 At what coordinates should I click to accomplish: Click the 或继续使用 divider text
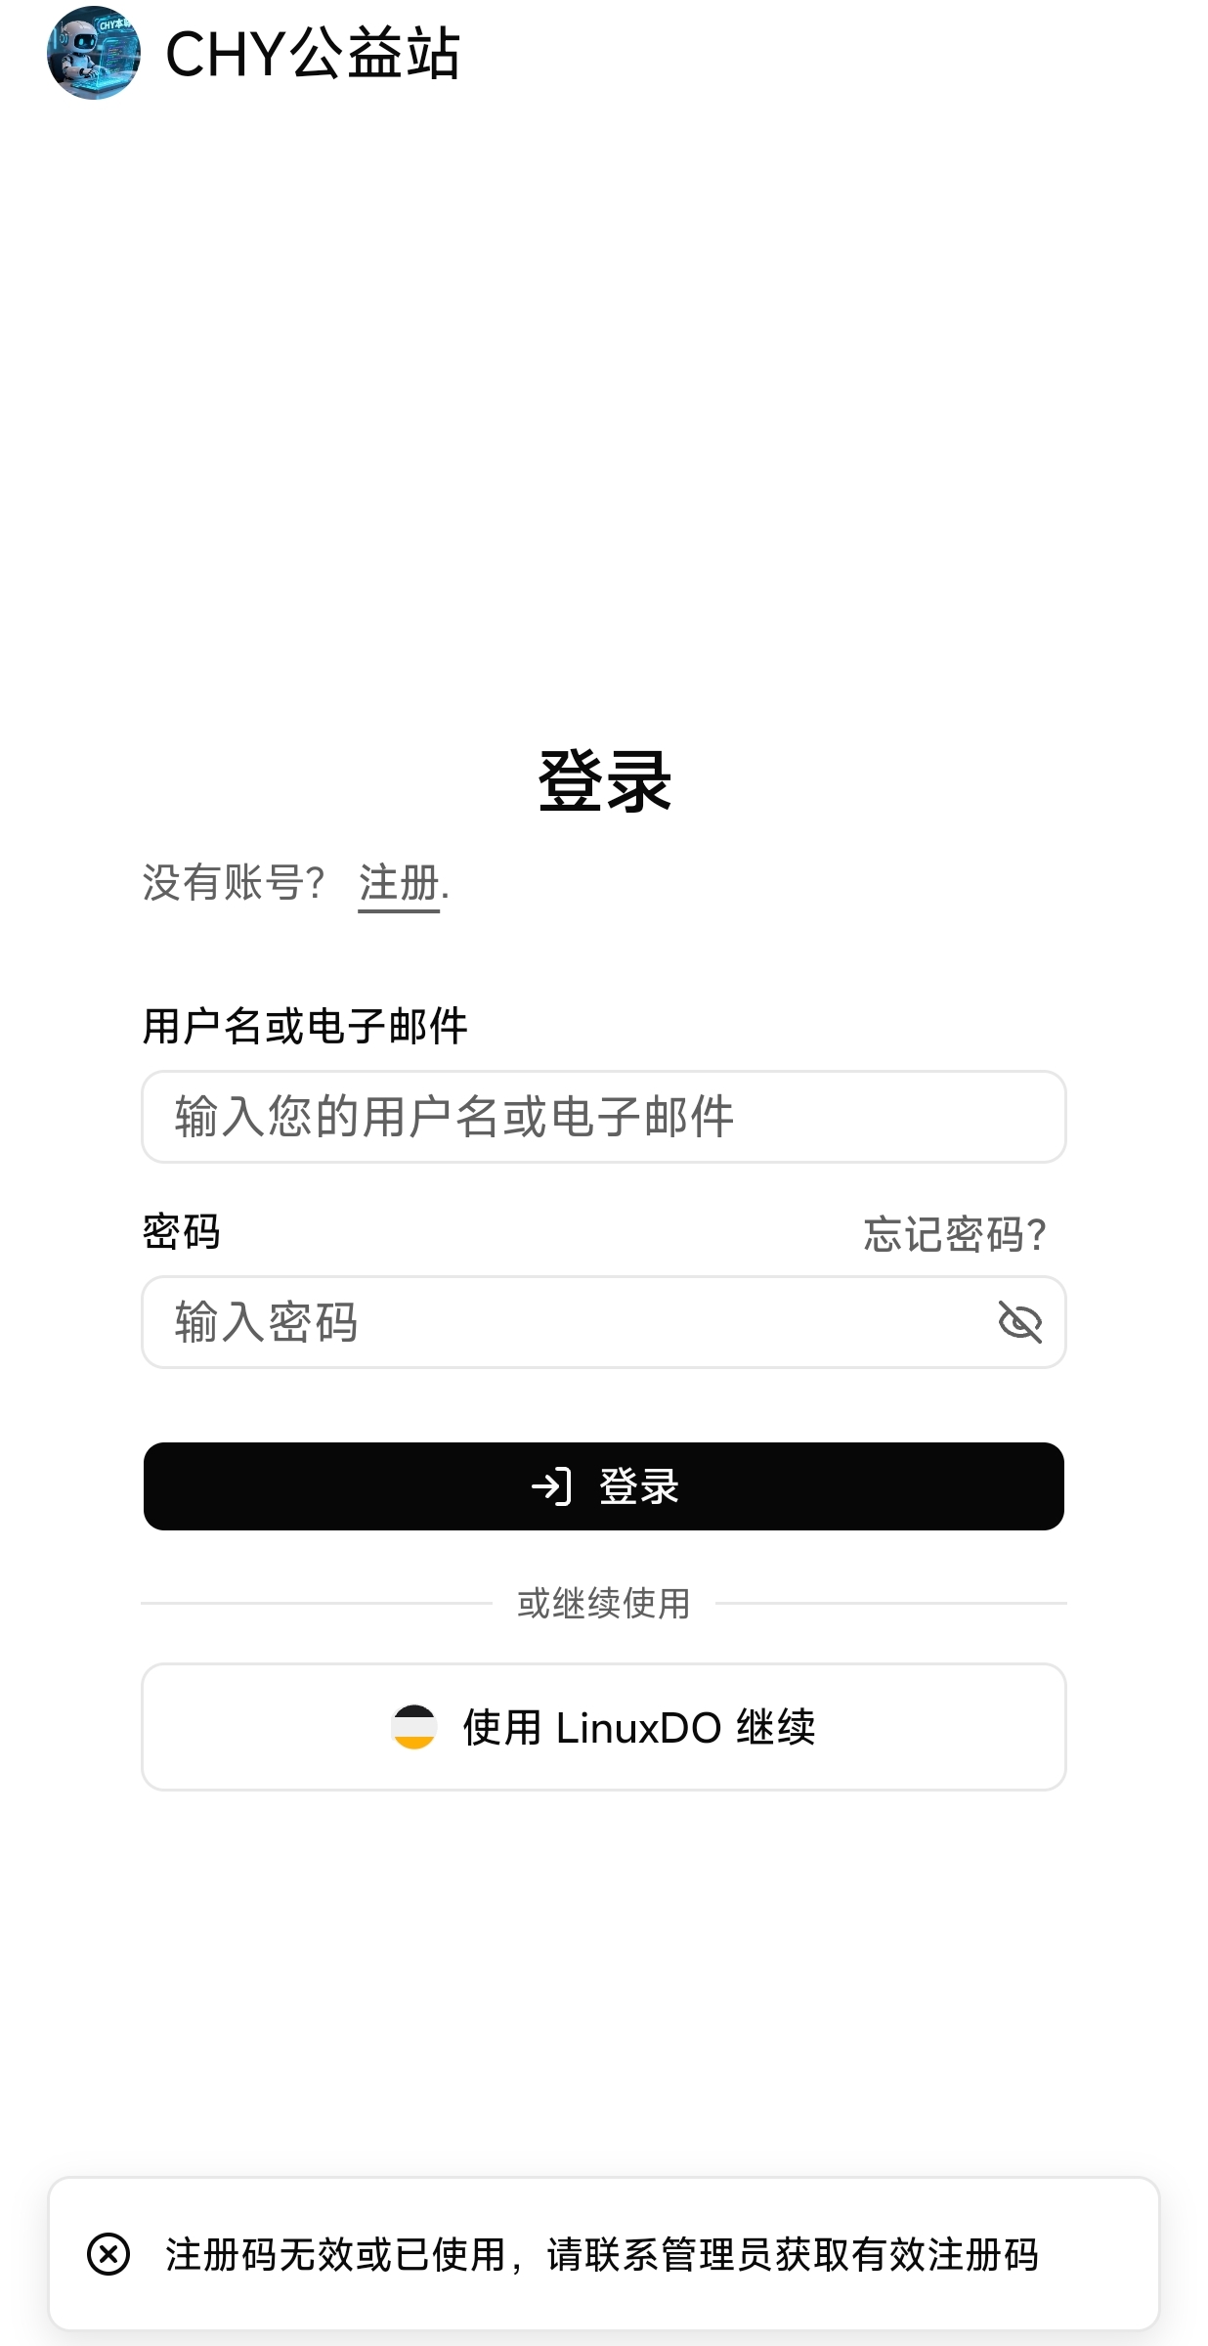pos(604,1604)
